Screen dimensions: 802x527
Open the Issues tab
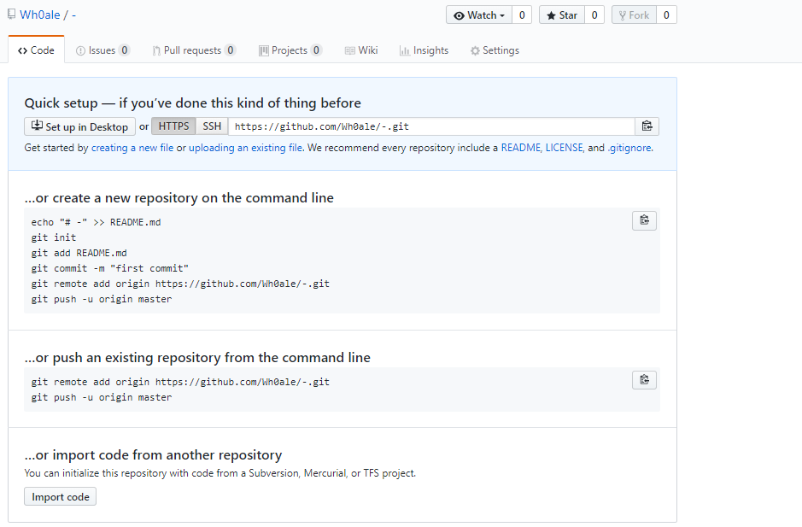tap(102, 50)
